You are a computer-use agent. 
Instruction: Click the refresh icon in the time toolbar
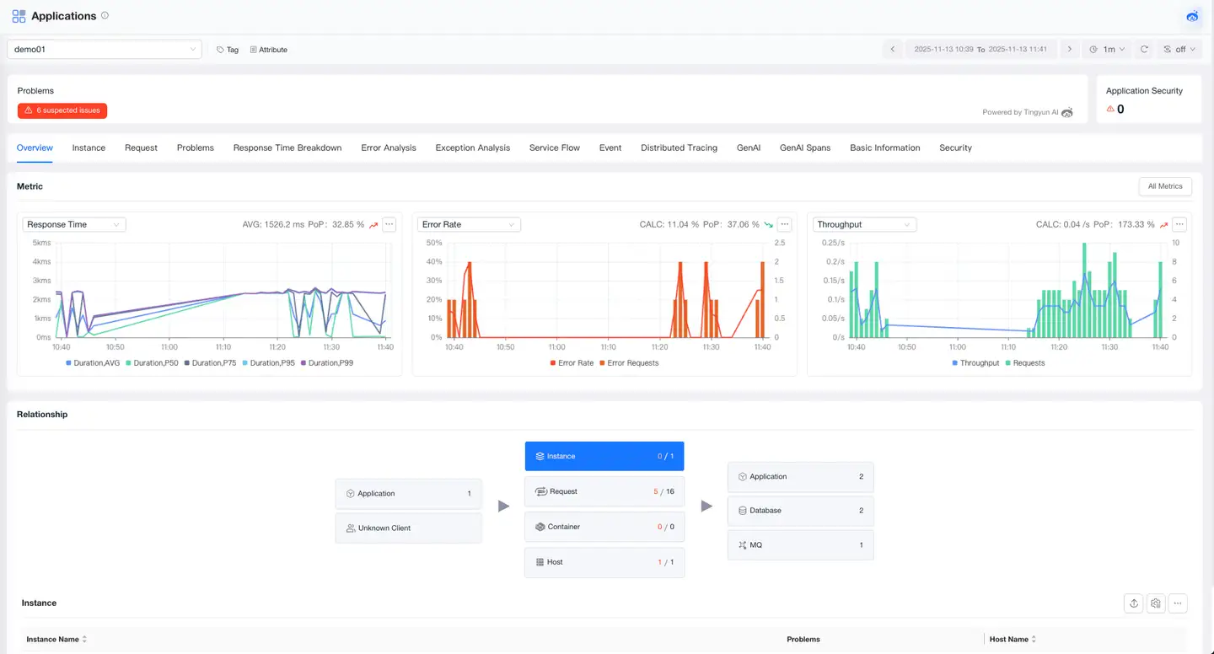click(x=1144, y=49)
